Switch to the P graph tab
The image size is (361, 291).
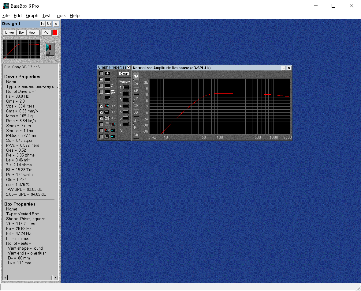tap(135, 127)
